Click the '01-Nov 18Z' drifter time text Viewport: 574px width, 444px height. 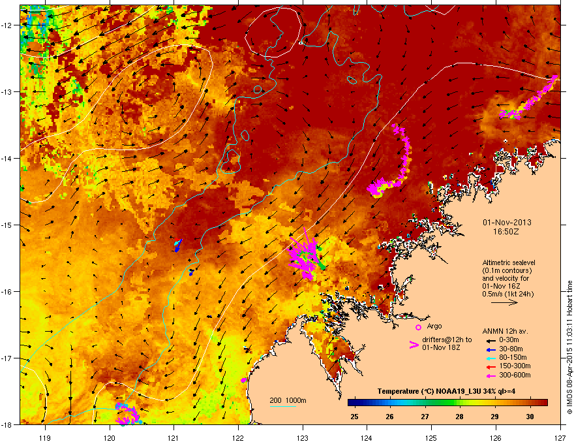(x=441, y=347)
